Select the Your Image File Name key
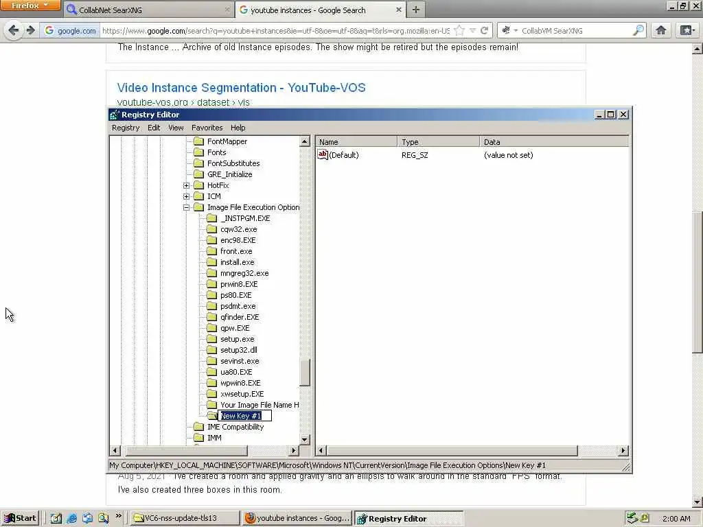This screenshot has width=703, height=527. click(259, 405)
